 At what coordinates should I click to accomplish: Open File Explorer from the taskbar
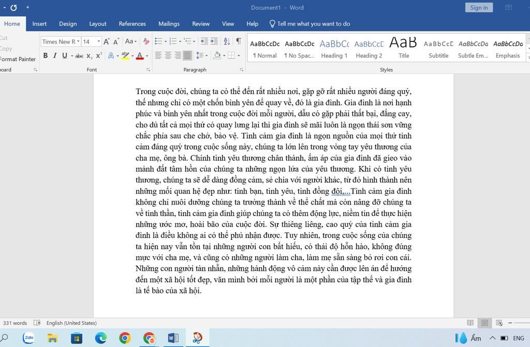(52, 338)
